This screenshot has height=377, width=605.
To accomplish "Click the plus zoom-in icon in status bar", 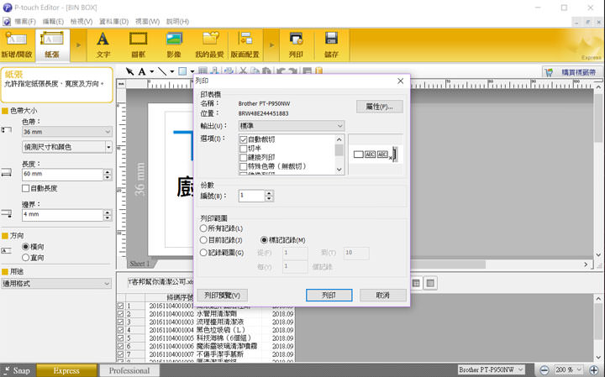I will [x=594, y=370].
